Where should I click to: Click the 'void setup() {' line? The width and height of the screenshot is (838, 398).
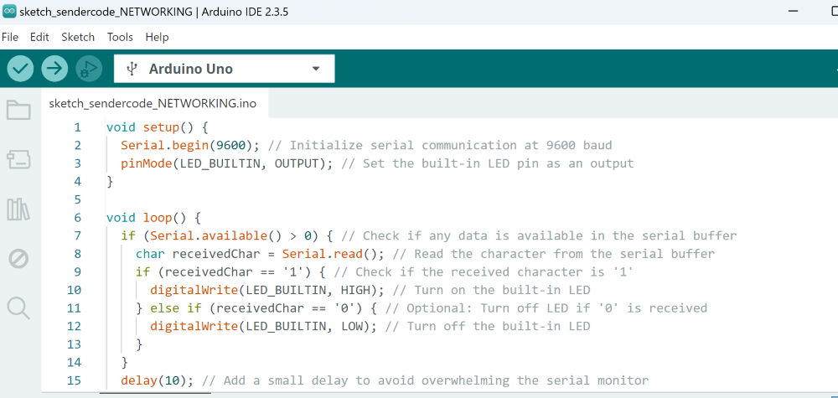(x=157, y=127)
